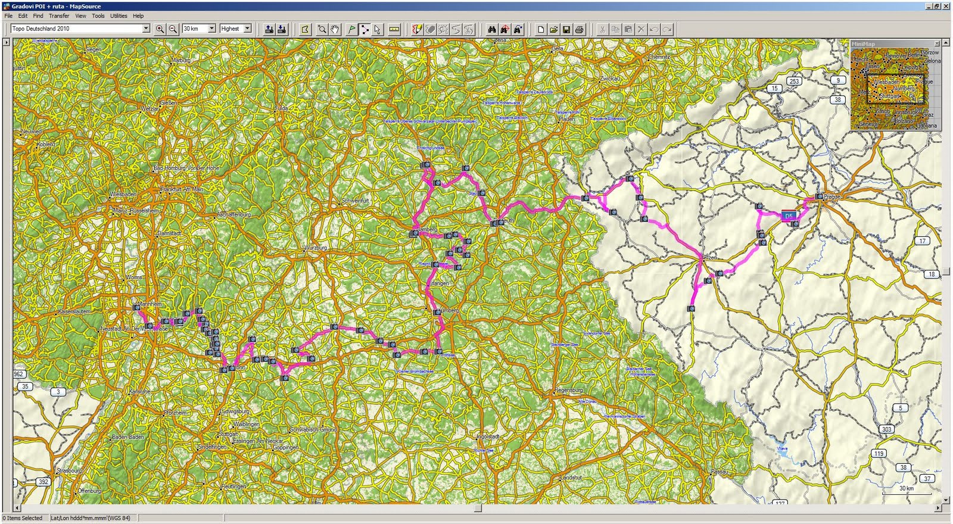This screenshot has width=953, height=524.
Task: Click the scroll-left arrow below the map
Action: [17, 508]
